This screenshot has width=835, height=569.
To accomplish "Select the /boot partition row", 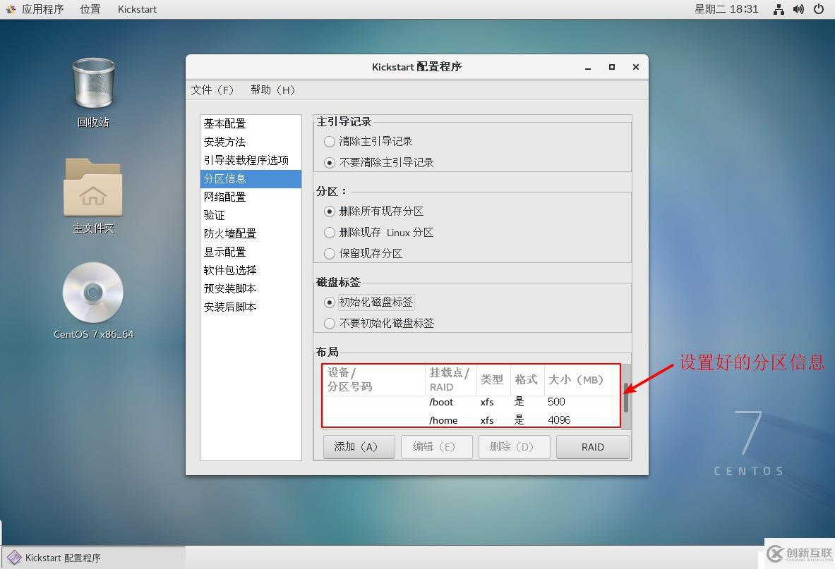I will [471, 402].
